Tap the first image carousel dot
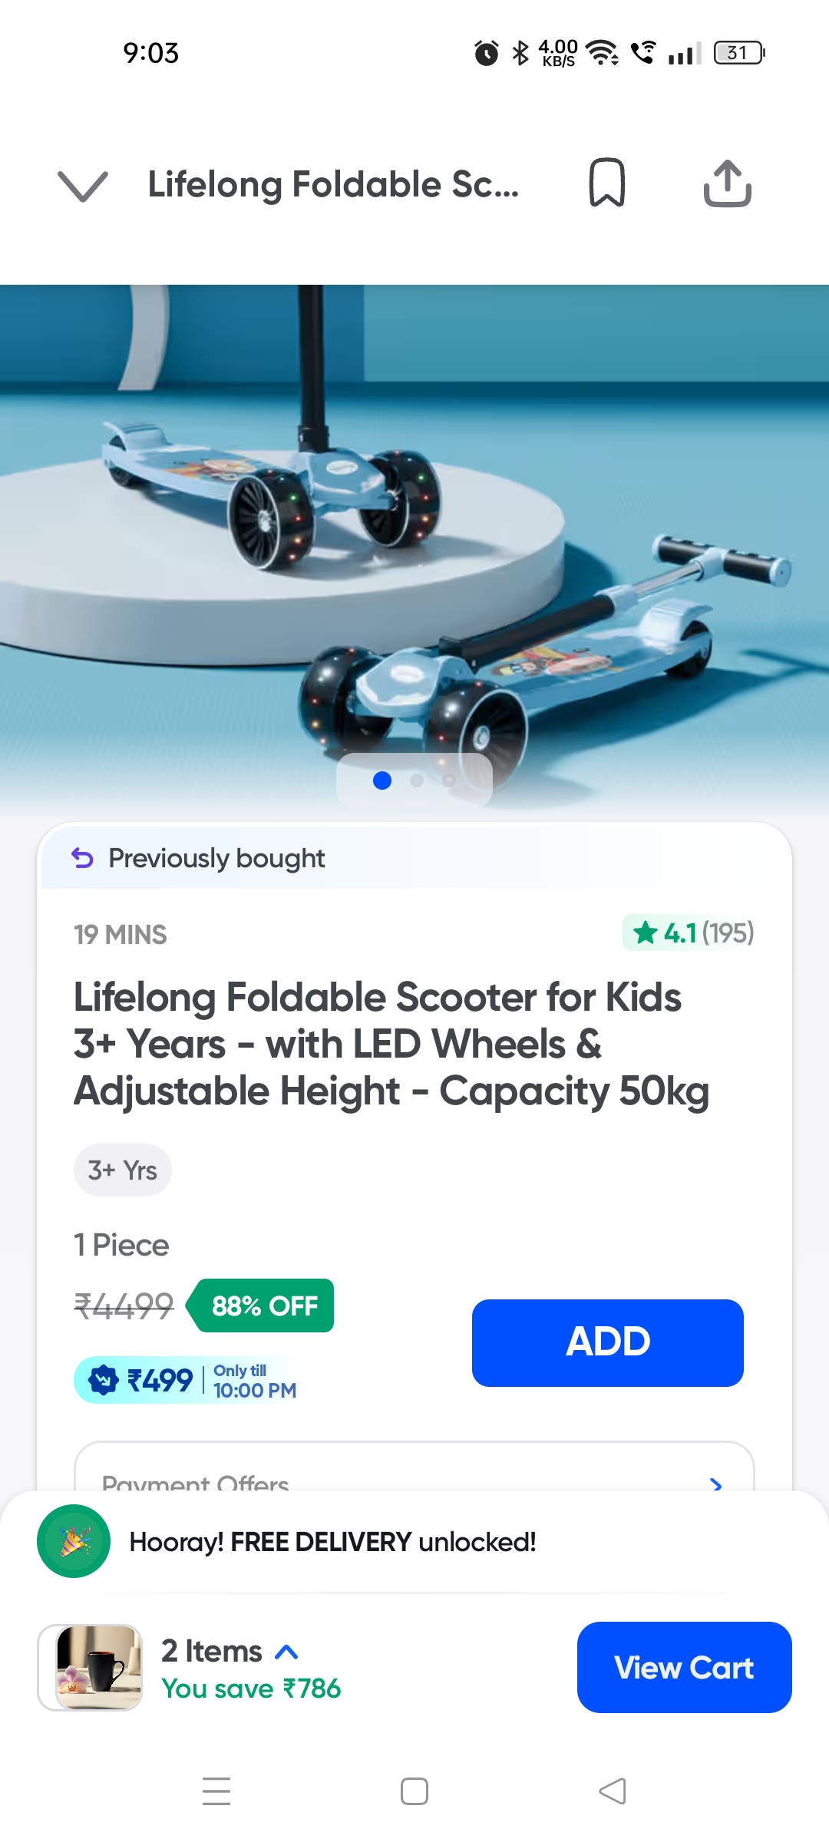 (x=382, y=781)
